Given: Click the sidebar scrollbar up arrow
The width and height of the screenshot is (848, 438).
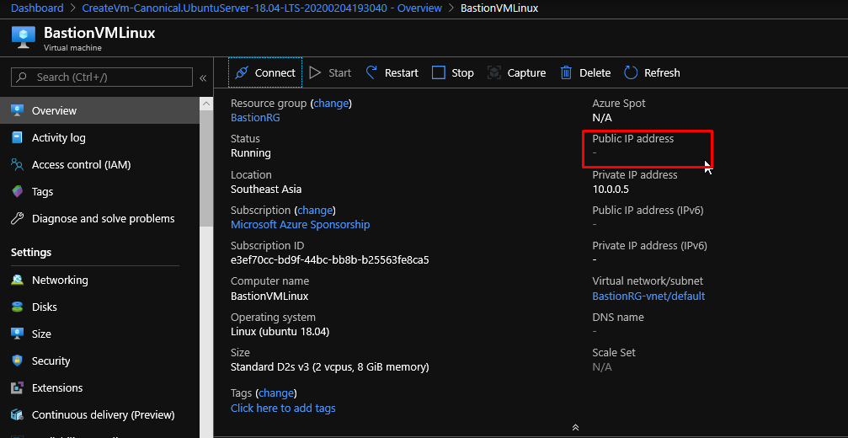Looking at the screenshot, I should point(206,104).
